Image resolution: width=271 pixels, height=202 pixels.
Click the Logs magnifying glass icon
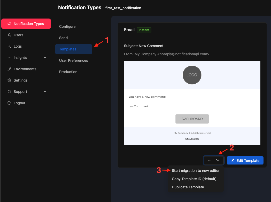[9, 46]
